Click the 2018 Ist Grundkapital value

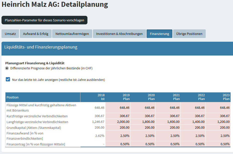(x=99, y=127)
